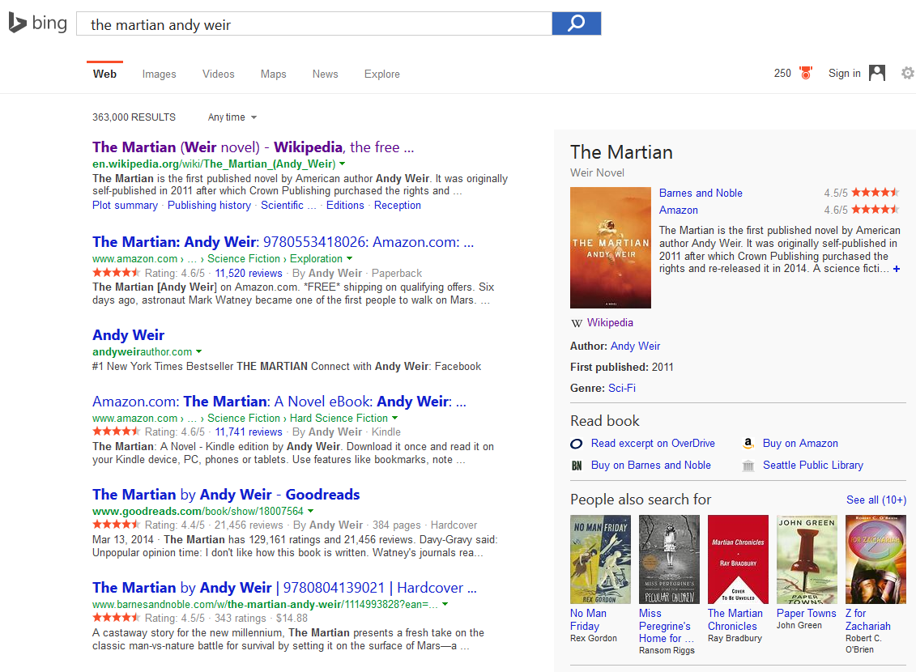Open The Martian by Andy Weir Goodreads result
This screenshot has height=672, width=916.
(226, 495)
